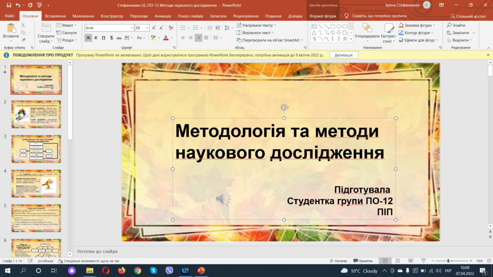The height and width of the screenshot is (277, 493).
Task: Click the Cut scissors icon
Action: coord(23,25)
